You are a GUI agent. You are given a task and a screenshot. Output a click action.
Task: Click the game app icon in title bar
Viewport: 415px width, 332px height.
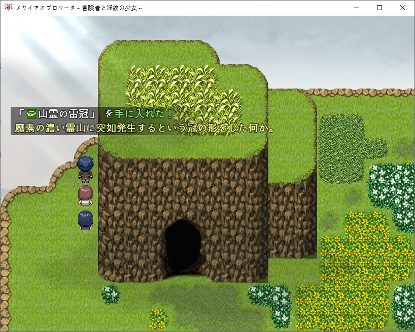(9, 8)
